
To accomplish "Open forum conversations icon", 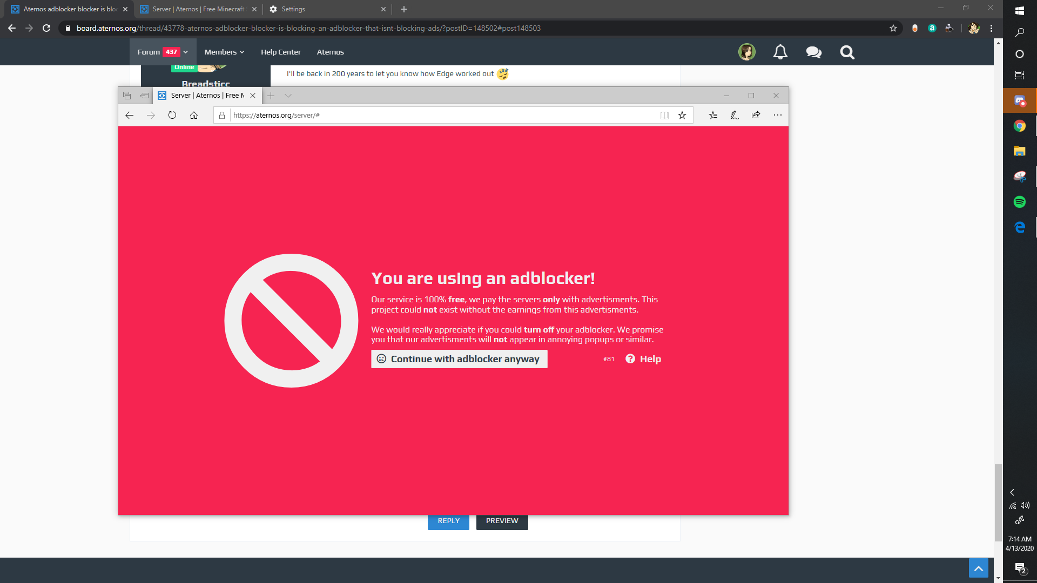I will [x=814, y=52].
